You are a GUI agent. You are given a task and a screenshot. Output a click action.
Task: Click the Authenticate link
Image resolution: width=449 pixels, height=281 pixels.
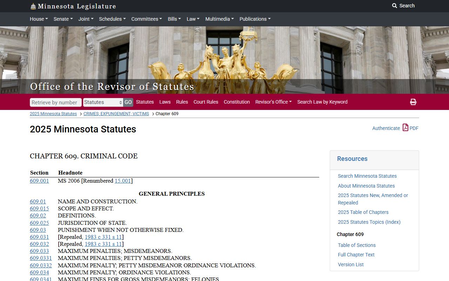[x=386, y=128]
